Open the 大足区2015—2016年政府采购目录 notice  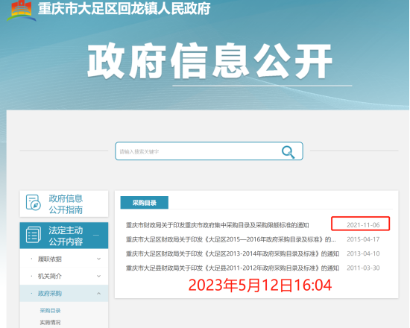pos(231,239)
